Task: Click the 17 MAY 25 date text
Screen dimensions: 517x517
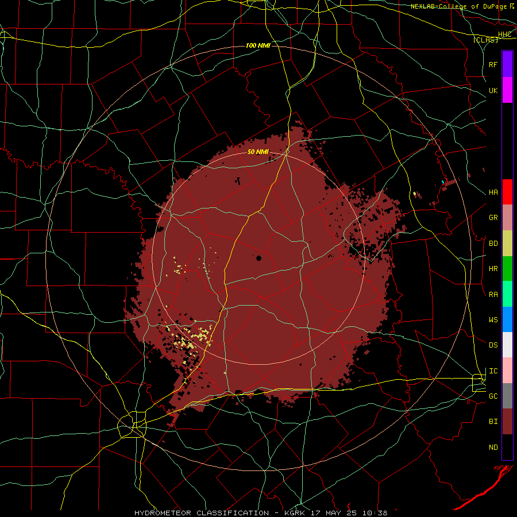Action: 333,513
